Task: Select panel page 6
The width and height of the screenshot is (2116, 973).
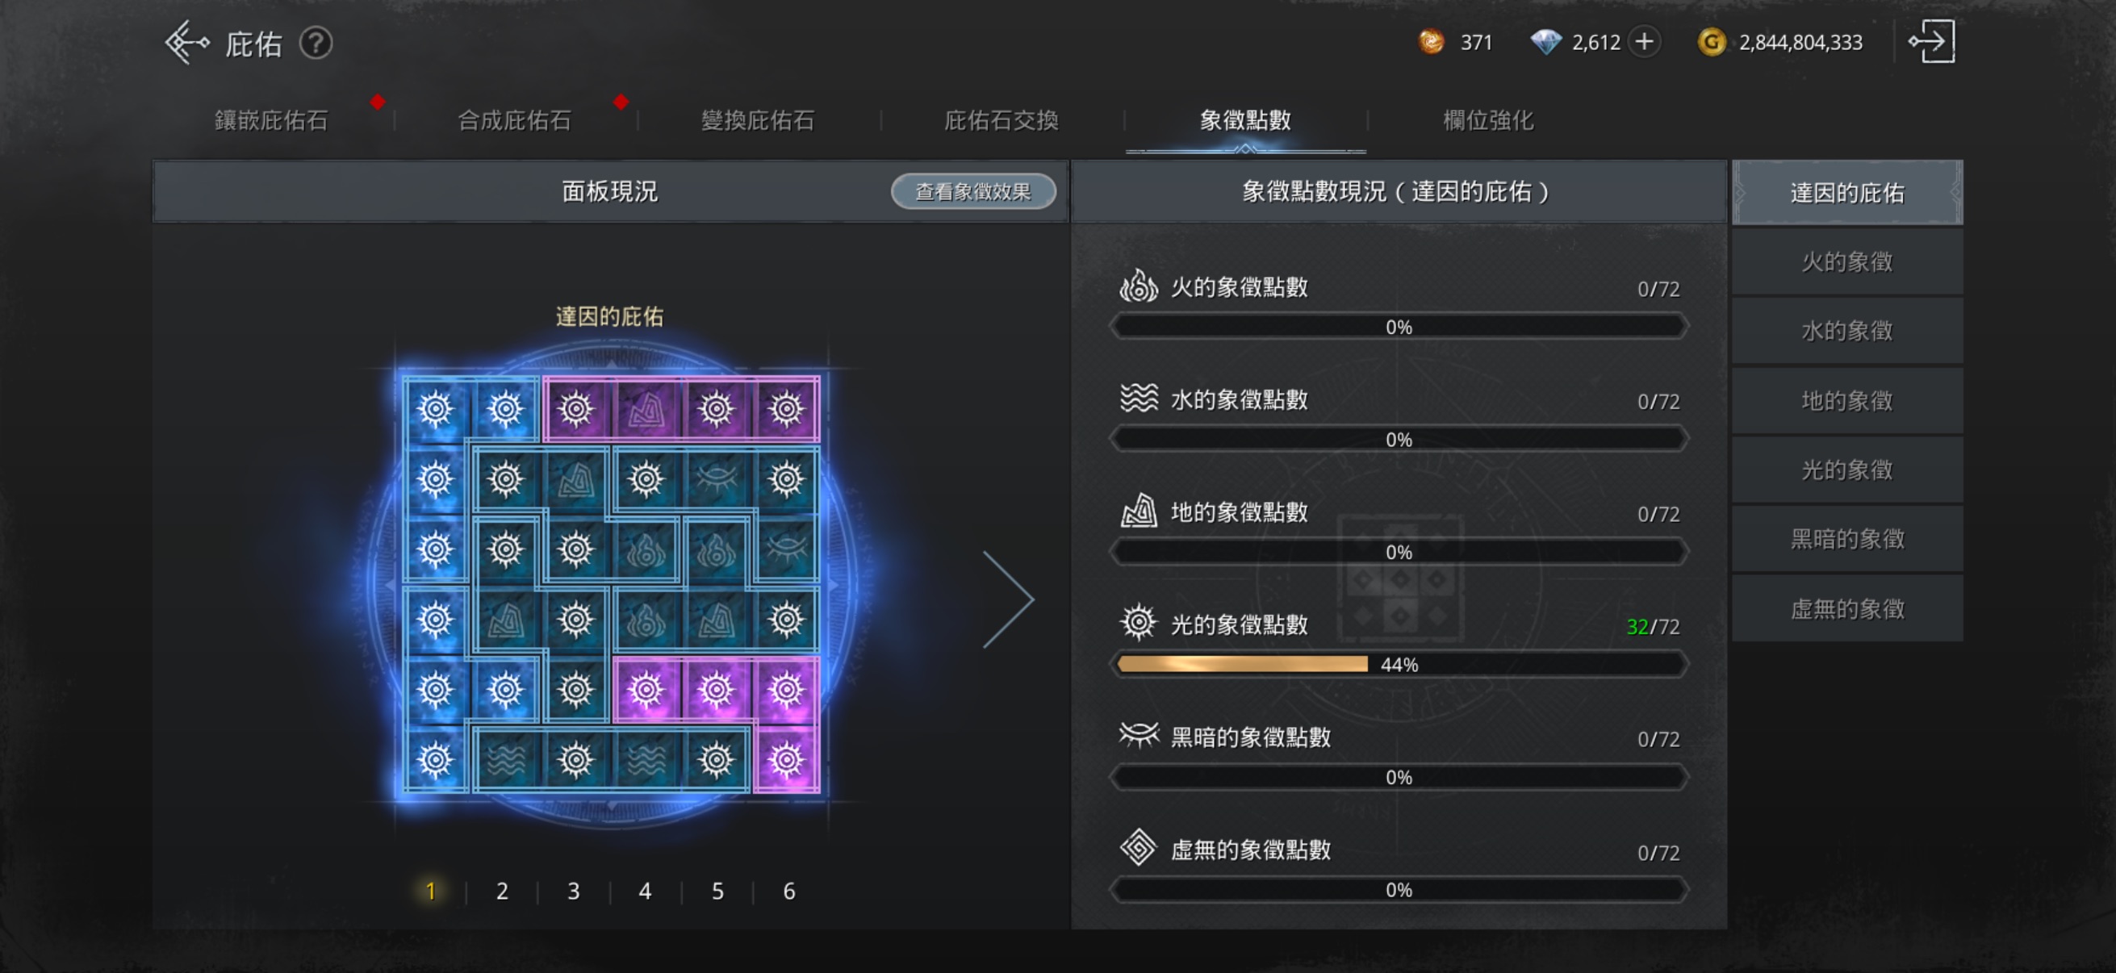Action: click(x=788, y=891)
